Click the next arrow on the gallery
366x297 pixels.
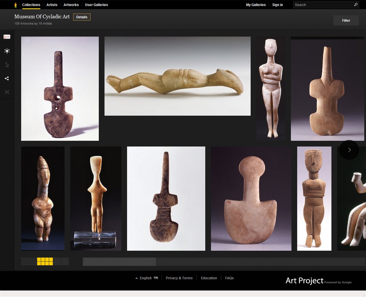point(349,150)
